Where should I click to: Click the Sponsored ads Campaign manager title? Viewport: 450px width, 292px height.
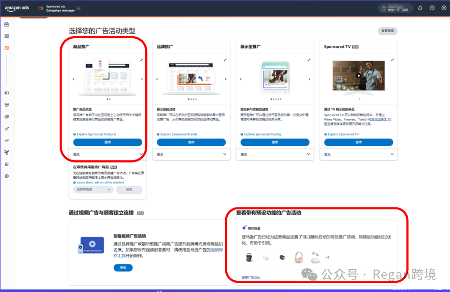coord(60,8)
